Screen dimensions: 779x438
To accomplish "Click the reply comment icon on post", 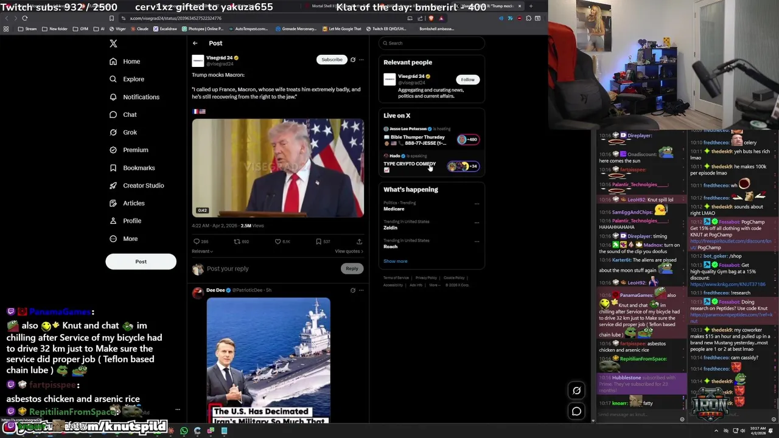I will tap(197, 242).
